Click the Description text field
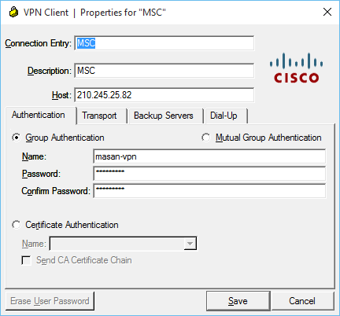This screenshot has height=316, width=340. tap(164, 71)
